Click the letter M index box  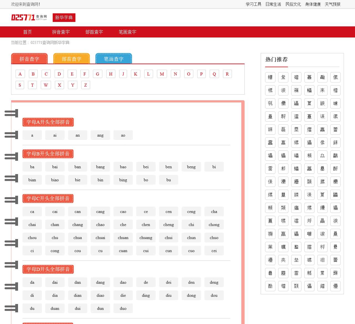(x=162, y=74)
